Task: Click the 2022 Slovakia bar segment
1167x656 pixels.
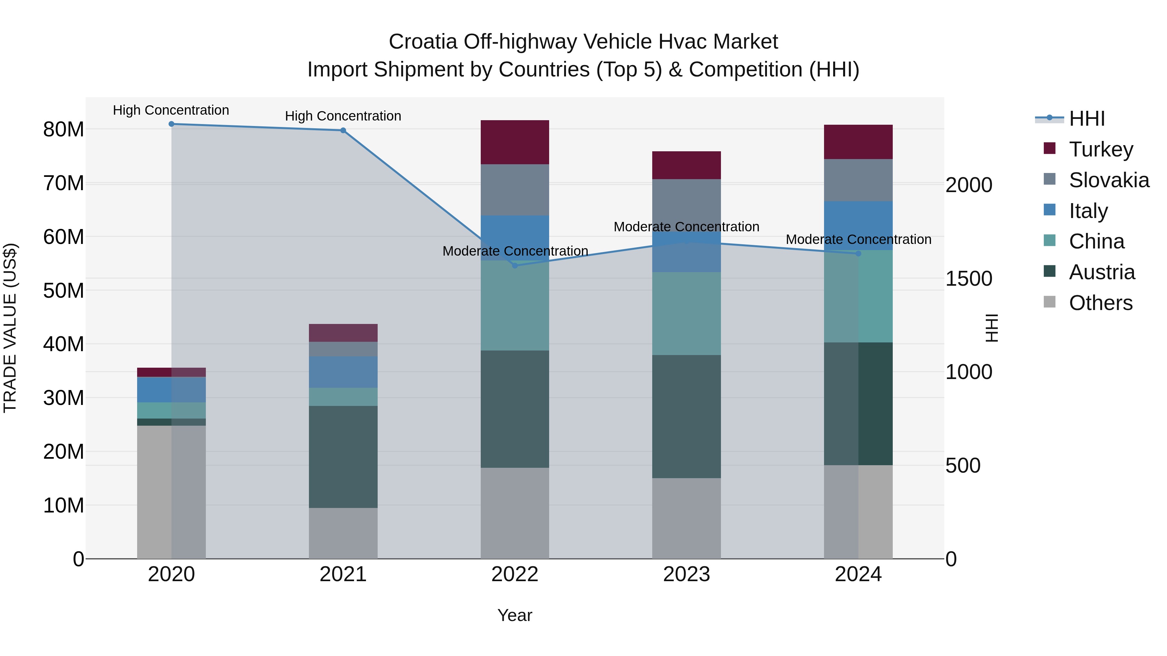Action: tap(515, 190)
